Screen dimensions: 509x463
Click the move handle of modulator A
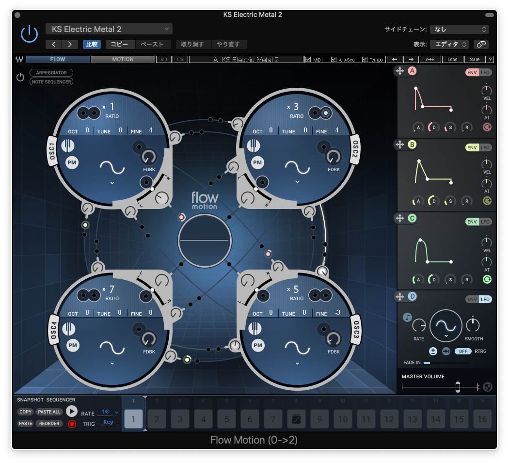[400, 71]
